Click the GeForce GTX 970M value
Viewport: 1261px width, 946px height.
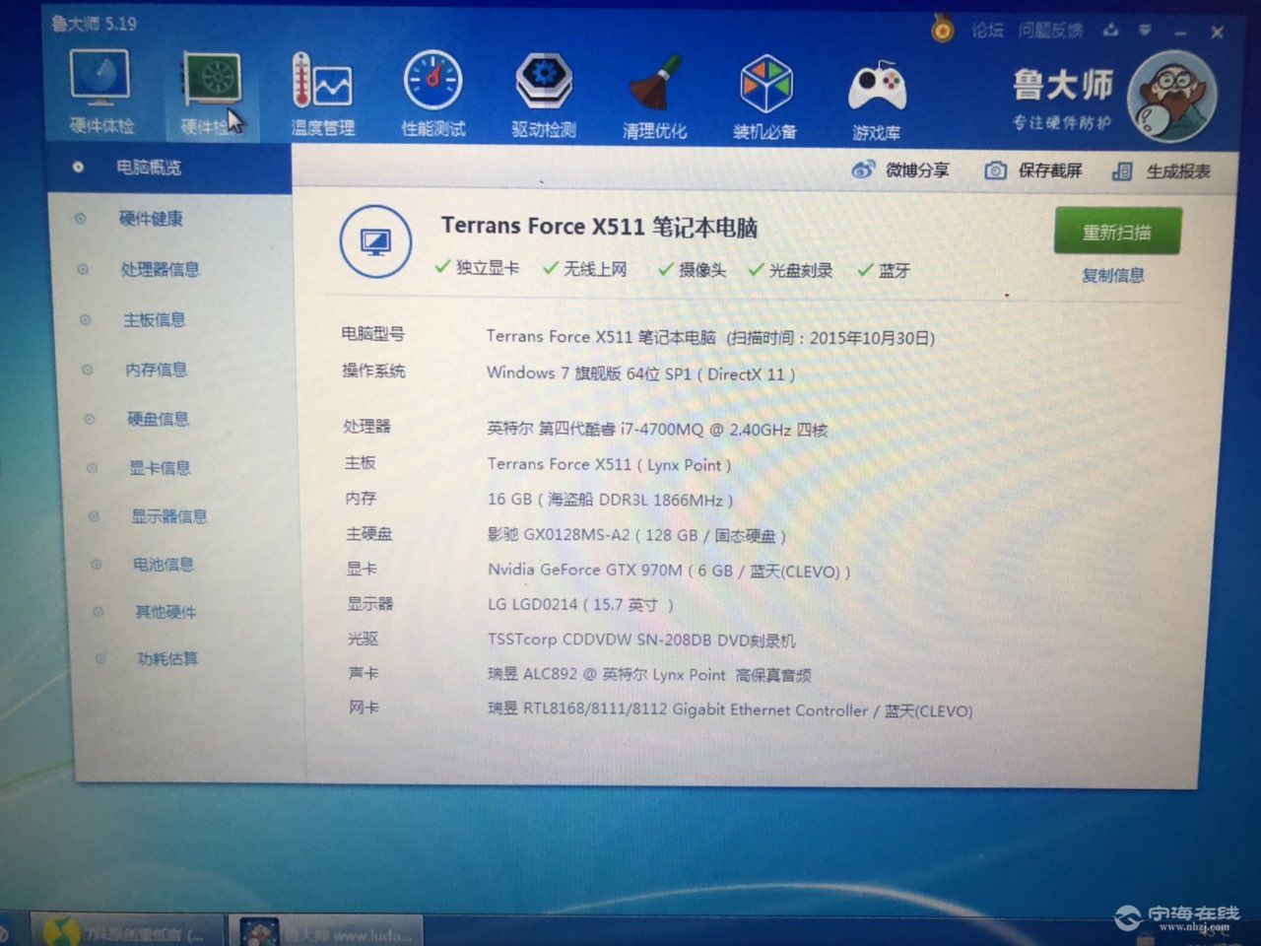669,571
